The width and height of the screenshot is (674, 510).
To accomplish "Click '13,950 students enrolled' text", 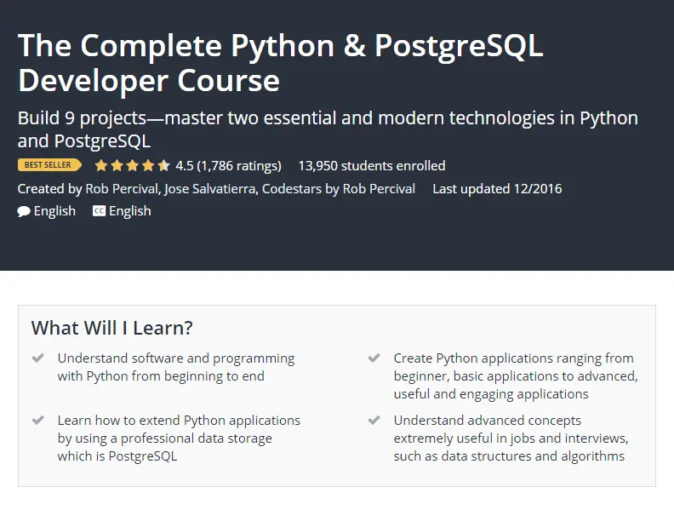I will point(372,166).
